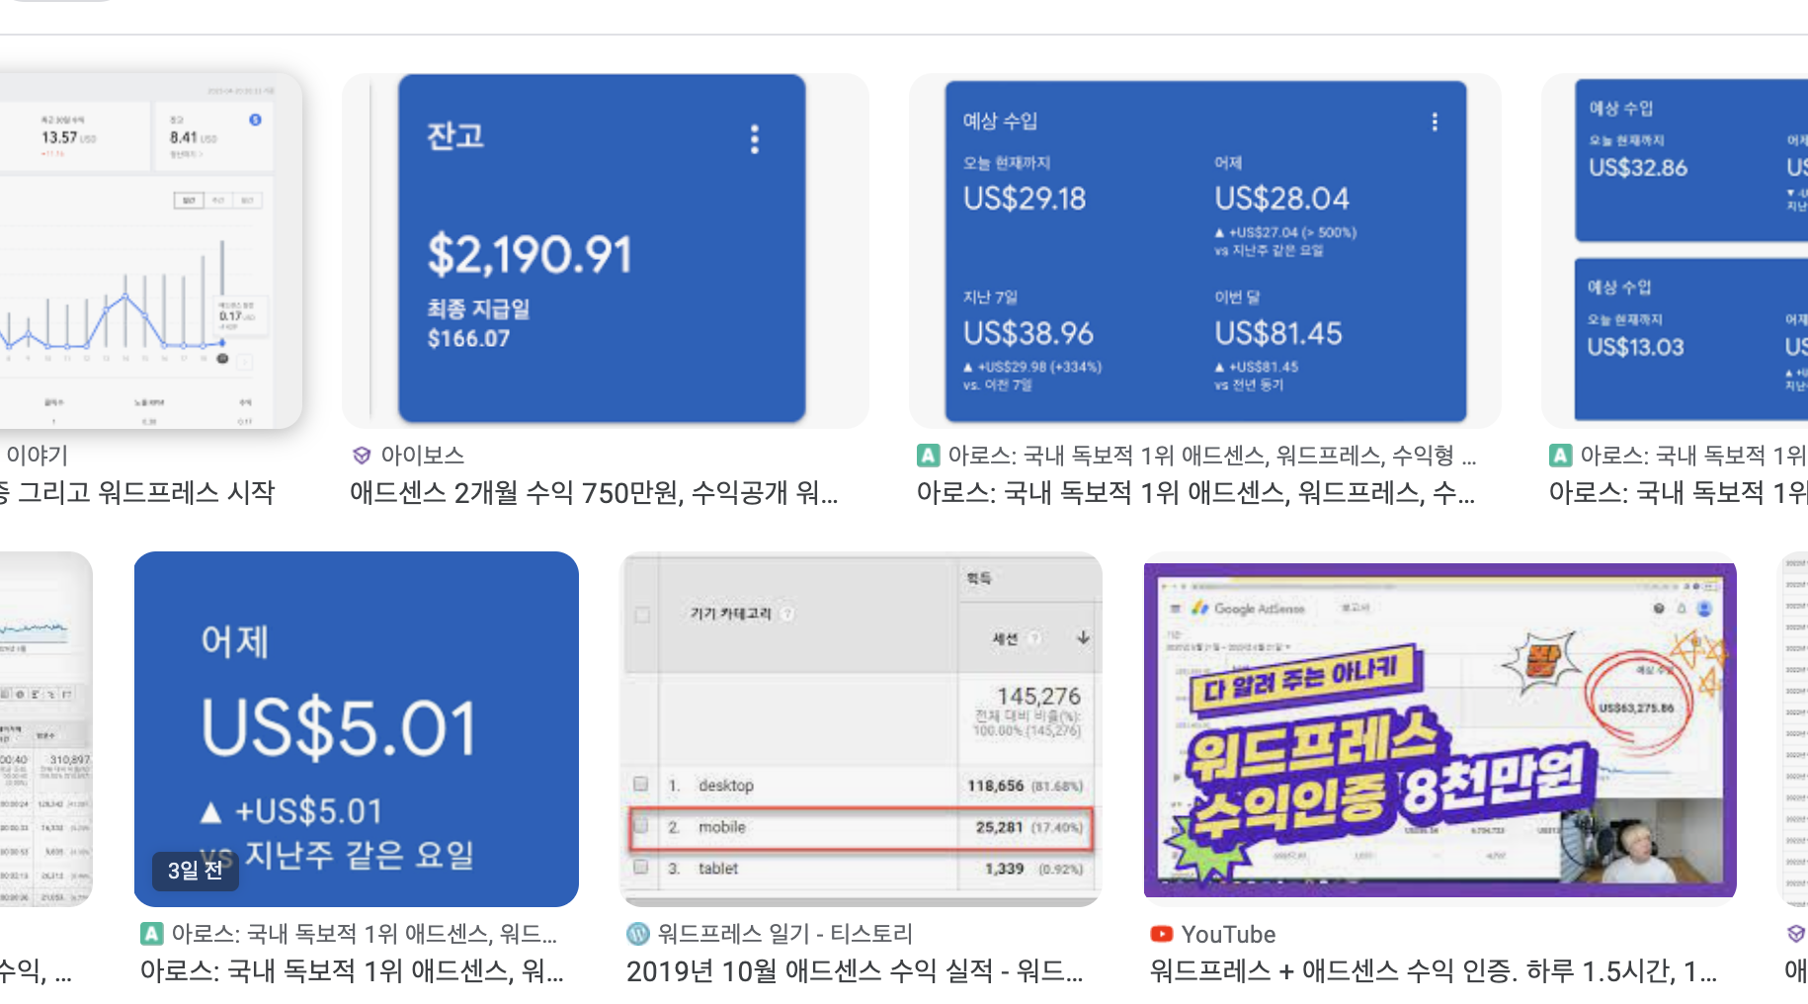Image resolution: width=1808 pixels, height=1004 pixels.
Task: Open title 아로스: 국내 독보적 1위 애드센스, 워드프레스, 수...
Action: [1195, 492]
